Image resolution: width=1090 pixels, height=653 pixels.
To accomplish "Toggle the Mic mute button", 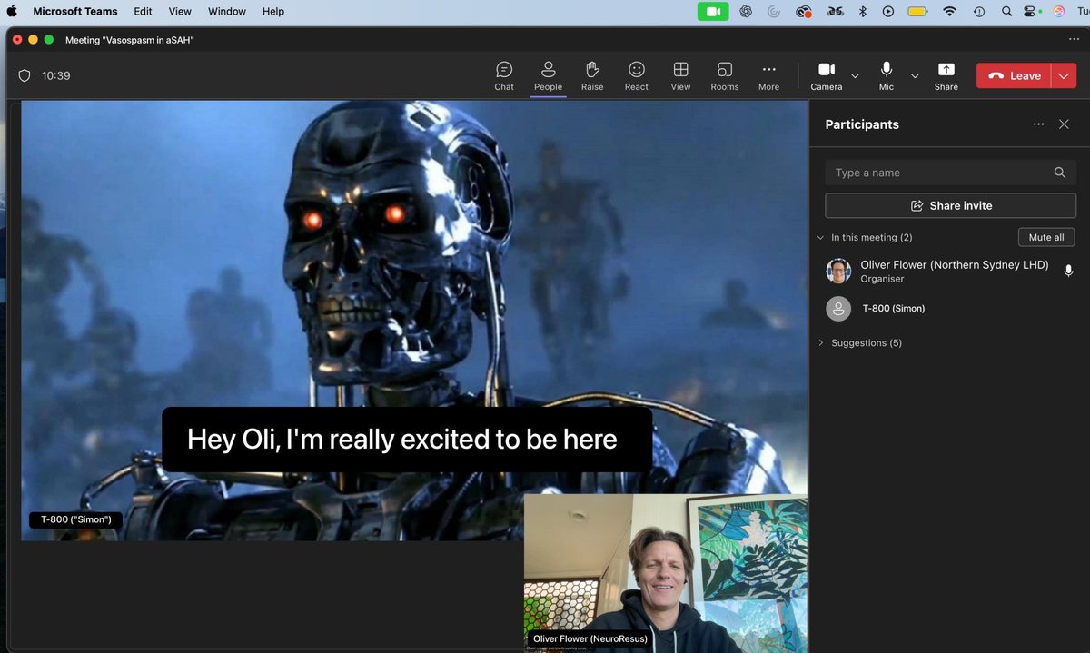I will click(x=887, y=75).
